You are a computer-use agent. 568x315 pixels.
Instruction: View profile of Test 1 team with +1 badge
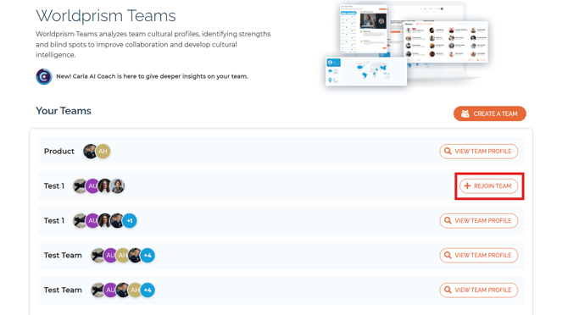[478, 221]
